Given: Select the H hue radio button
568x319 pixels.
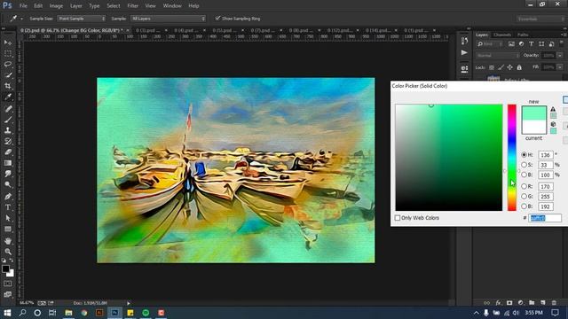Looking at the screenshot, I should [524, 154].
